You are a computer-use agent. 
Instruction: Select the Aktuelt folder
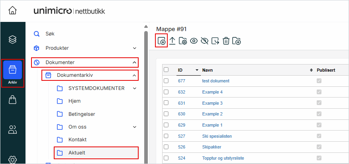pyautogui.click(x=76, y=152)
